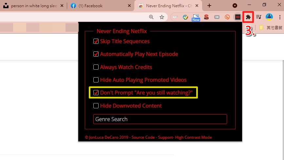Image resolution: width=284 pixels, height=160 pixels.
Task: Click the extension icon with New badge
Action: click(196, 18)
